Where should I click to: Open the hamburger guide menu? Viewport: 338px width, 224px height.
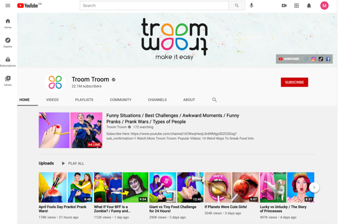click(x=8, y=5)
